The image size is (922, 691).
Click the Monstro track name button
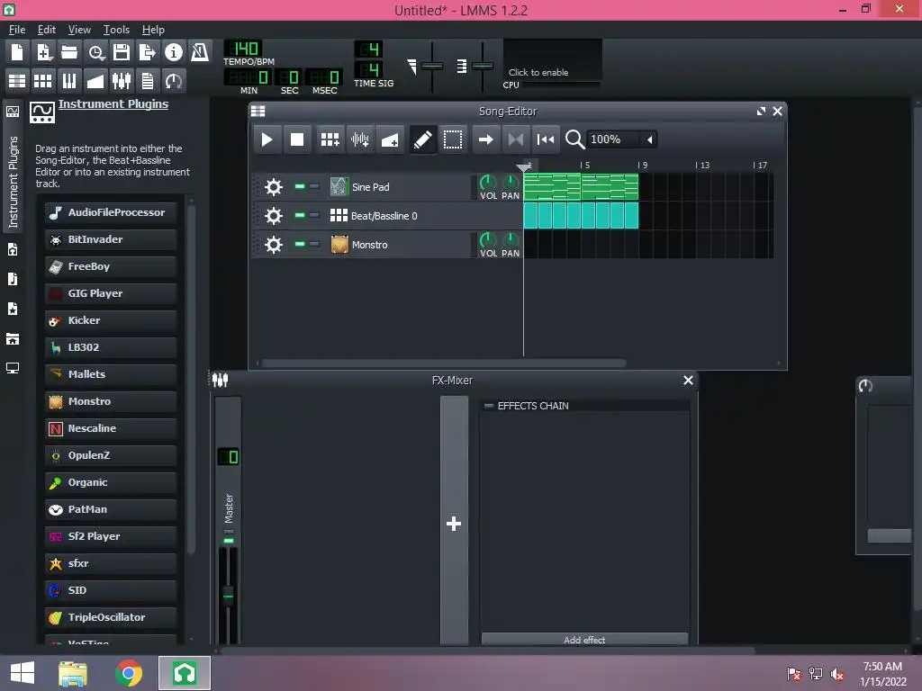399,245
